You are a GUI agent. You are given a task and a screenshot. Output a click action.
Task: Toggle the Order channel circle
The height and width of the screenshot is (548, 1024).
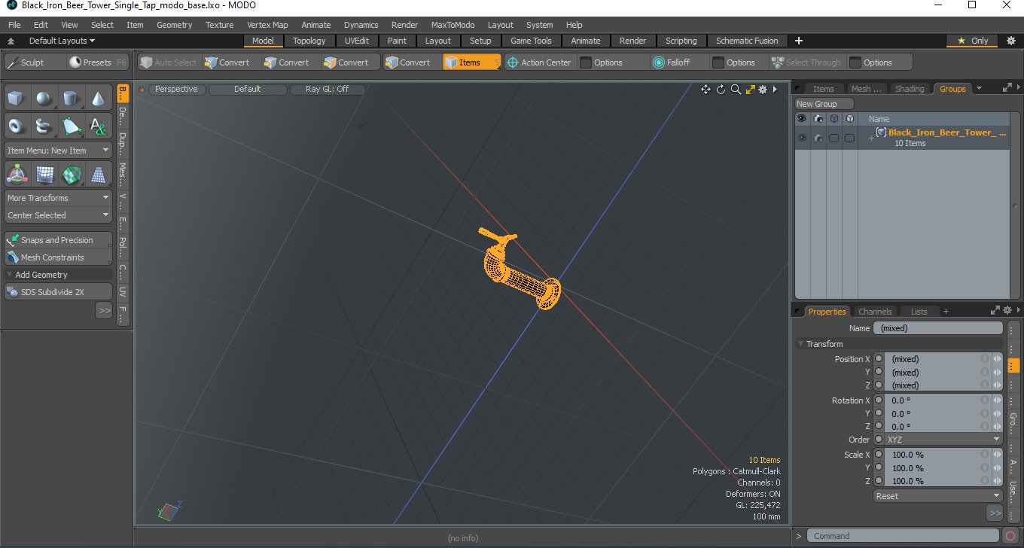tap(879, 440)
